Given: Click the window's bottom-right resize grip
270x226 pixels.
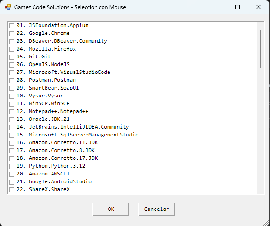Looking at the screenshot, I should pos(266,222).
